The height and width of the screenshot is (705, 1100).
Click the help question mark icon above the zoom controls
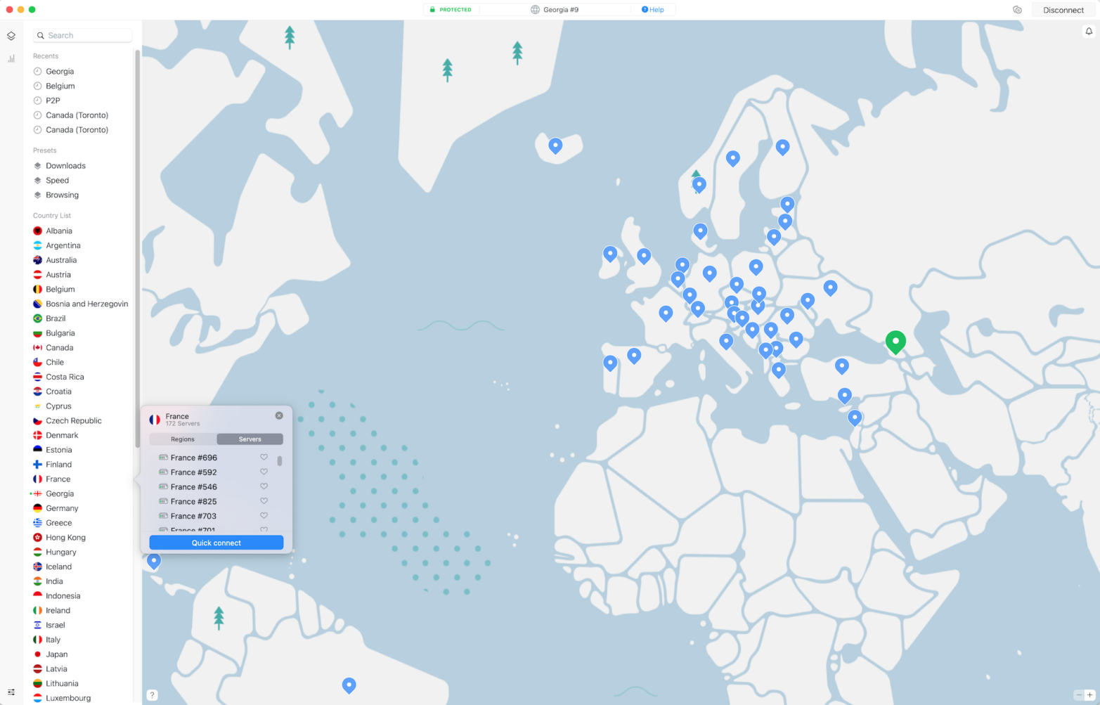[x=152, y=694]
